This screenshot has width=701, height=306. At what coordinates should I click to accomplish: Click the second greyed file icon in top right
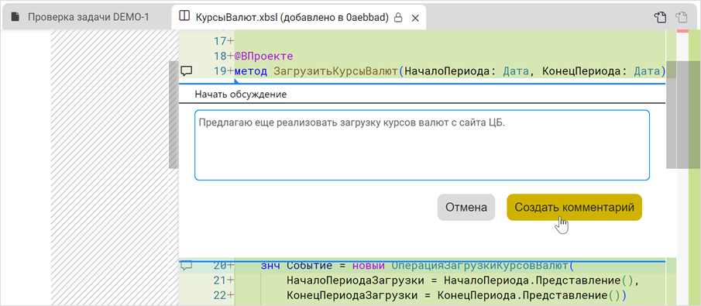click(681, 18)
